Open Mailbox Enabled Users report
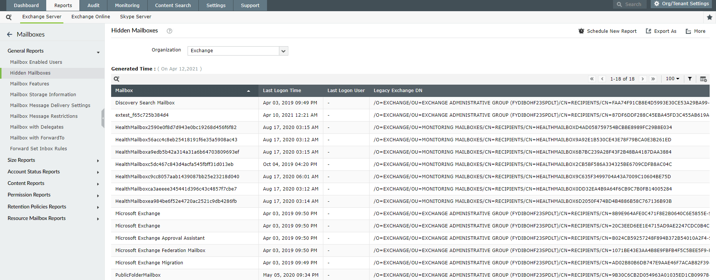The height and width of the screenshot is (280, 716). (36, 62)
